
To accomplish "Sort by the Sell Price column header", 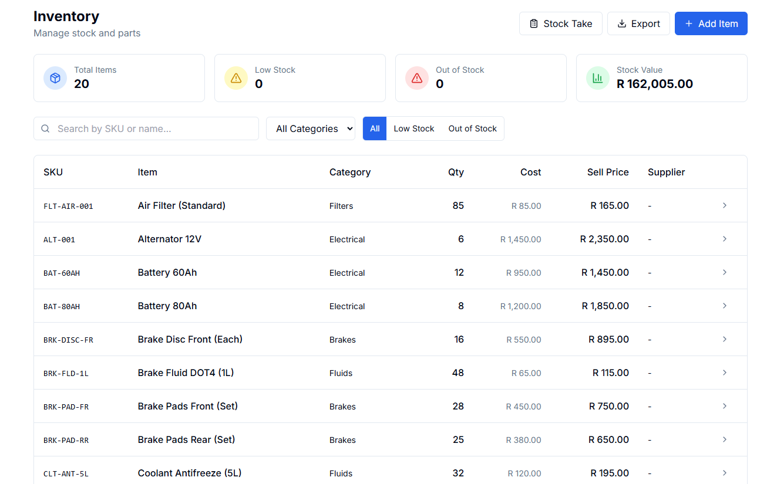I will 608,172.
